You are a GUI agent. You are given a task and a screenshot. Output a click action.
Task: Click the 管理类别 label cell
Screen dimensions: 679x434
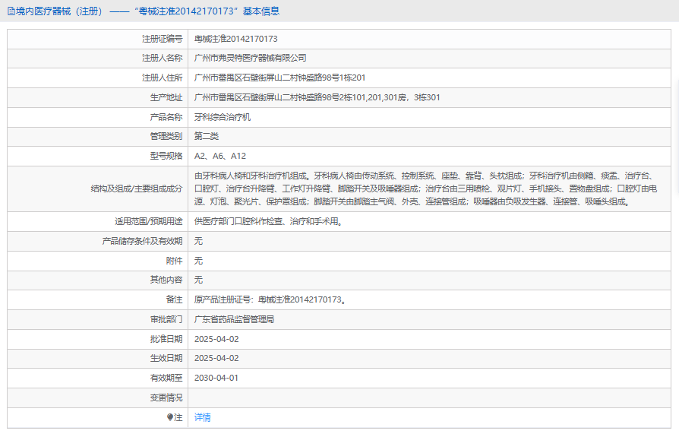(98, 136)
